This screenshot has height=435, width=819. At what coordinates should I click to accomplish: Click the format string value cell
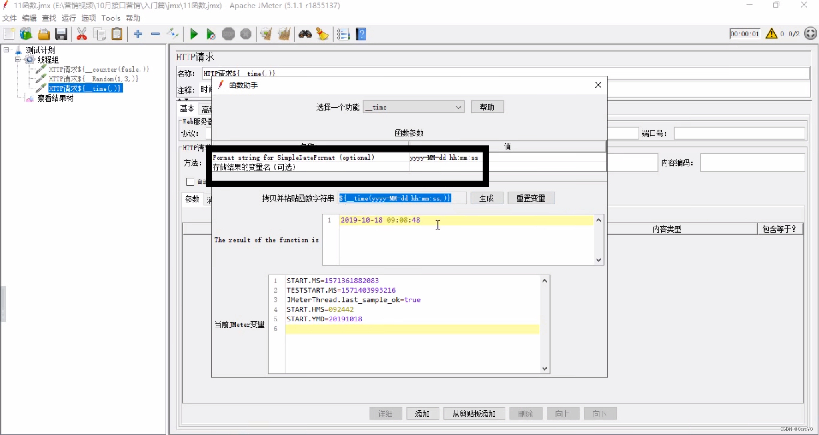[507, 158]
